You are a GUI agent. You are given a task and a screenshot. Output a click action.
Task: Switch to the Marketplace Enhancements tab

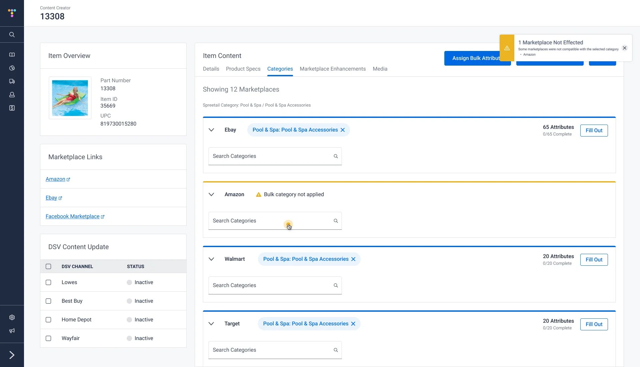click(332, 69)
